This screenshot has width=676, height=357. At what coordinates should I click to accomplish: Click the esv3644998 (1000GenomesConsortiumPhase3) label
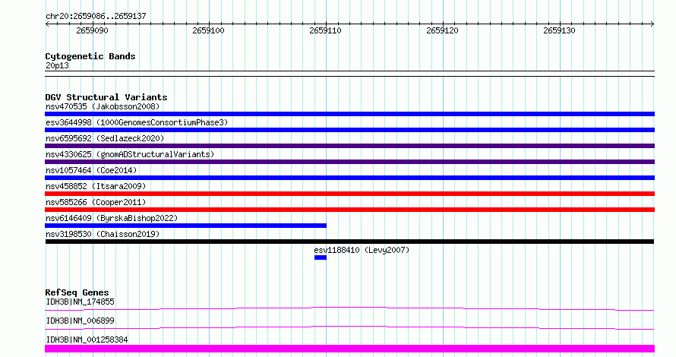pos(137,122)
